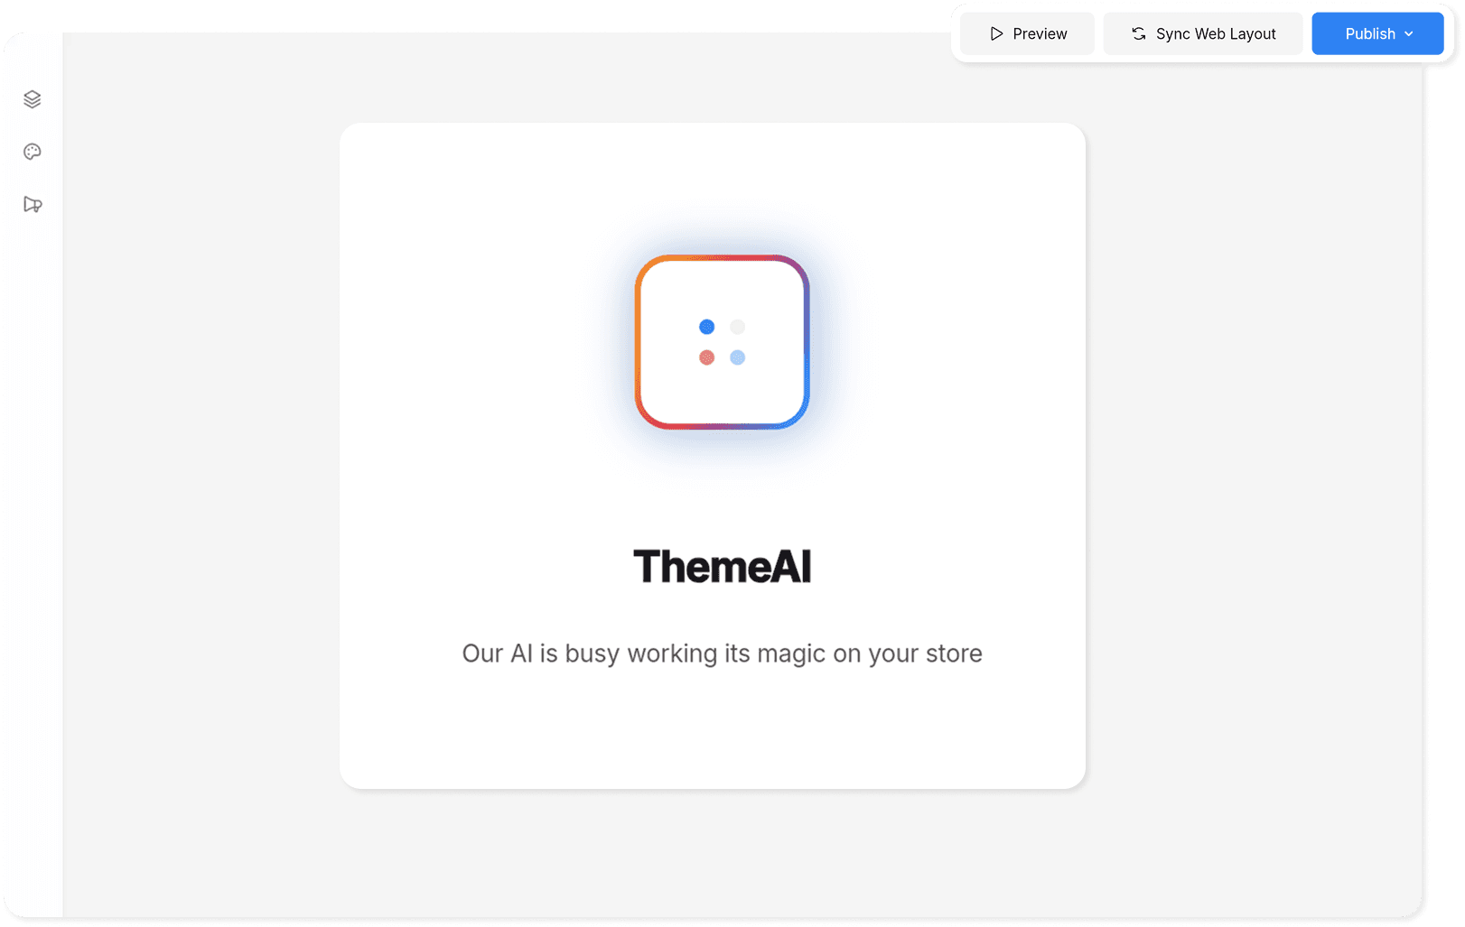1465x927 pixels.
Task: Click the ThemeAI heading text
Action: tap(722, 567)
